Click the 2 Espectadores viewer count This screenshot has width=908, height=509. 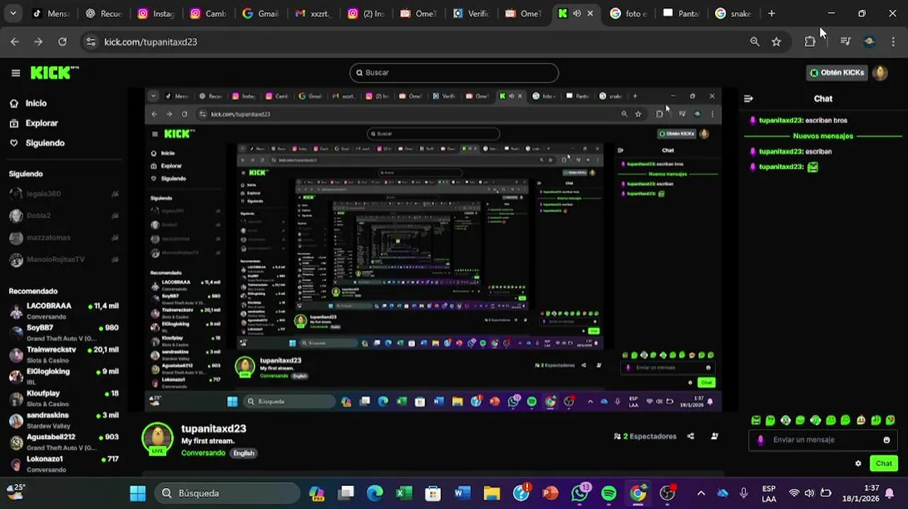coord(645,437)
